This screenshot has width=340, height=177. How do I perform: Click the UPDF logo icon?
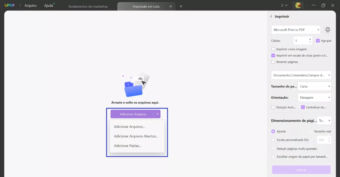click(x=10, y=5)
